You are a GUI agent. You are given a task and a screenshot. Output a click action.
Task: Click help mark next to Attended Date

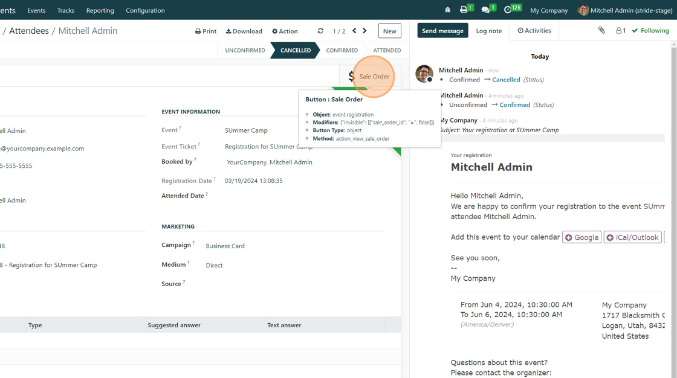(207, 194)
